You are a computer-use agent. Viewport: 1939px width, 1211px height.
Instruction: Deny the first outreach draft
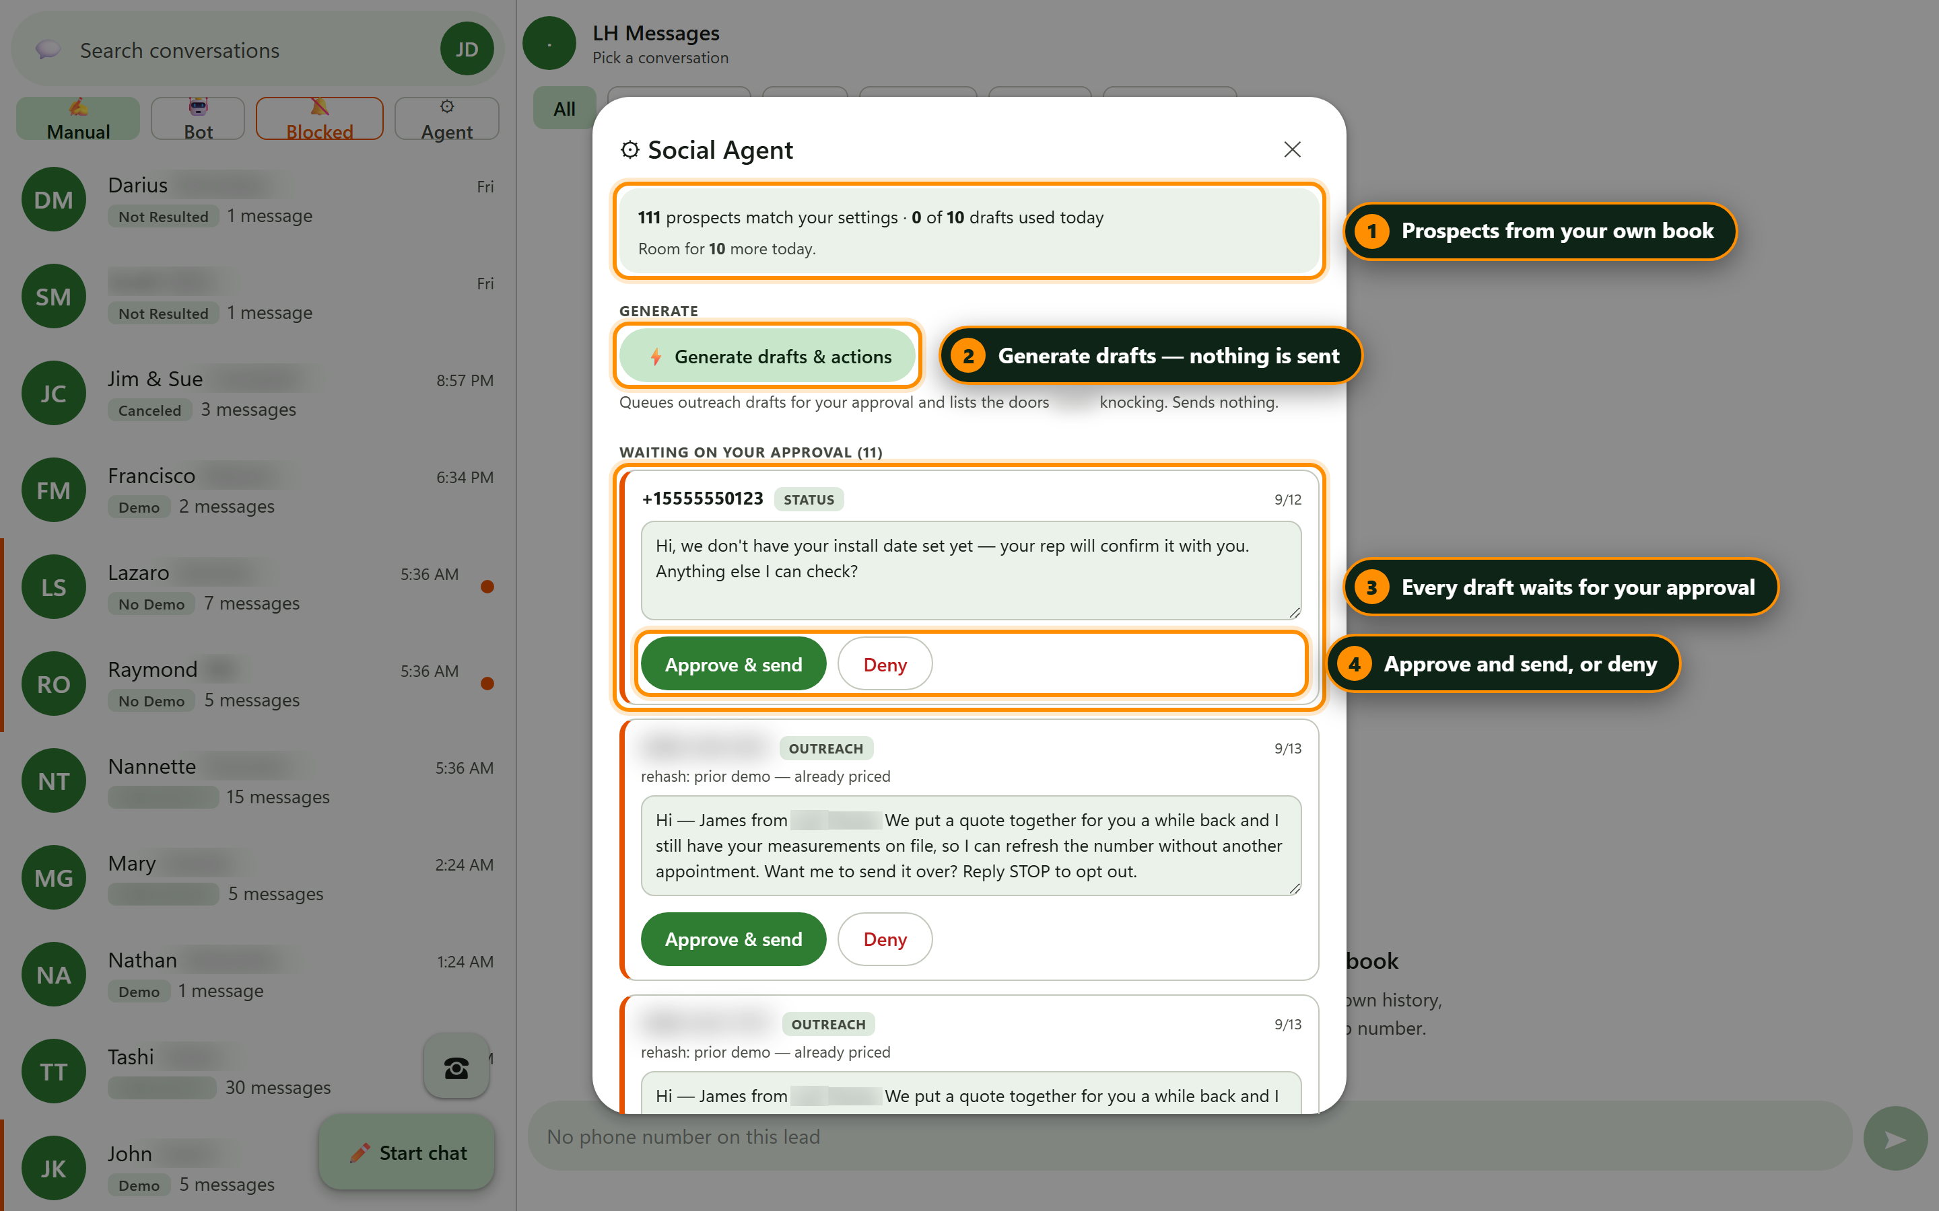[885, 939]
